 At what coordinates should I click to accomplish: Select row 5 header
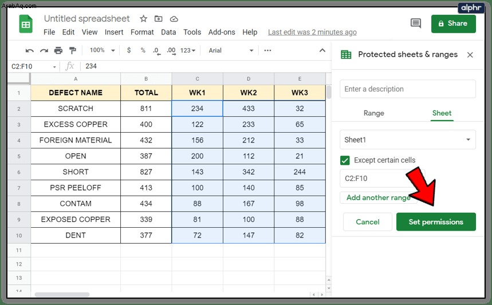[x=19, y=156]
